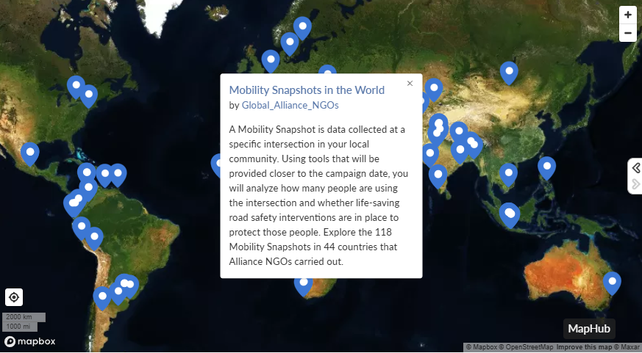Screen dimensions: 642x353
Task: Open Mobility Snapshots in the World title link
Action: pyautogui.click(x=307, y=90)
